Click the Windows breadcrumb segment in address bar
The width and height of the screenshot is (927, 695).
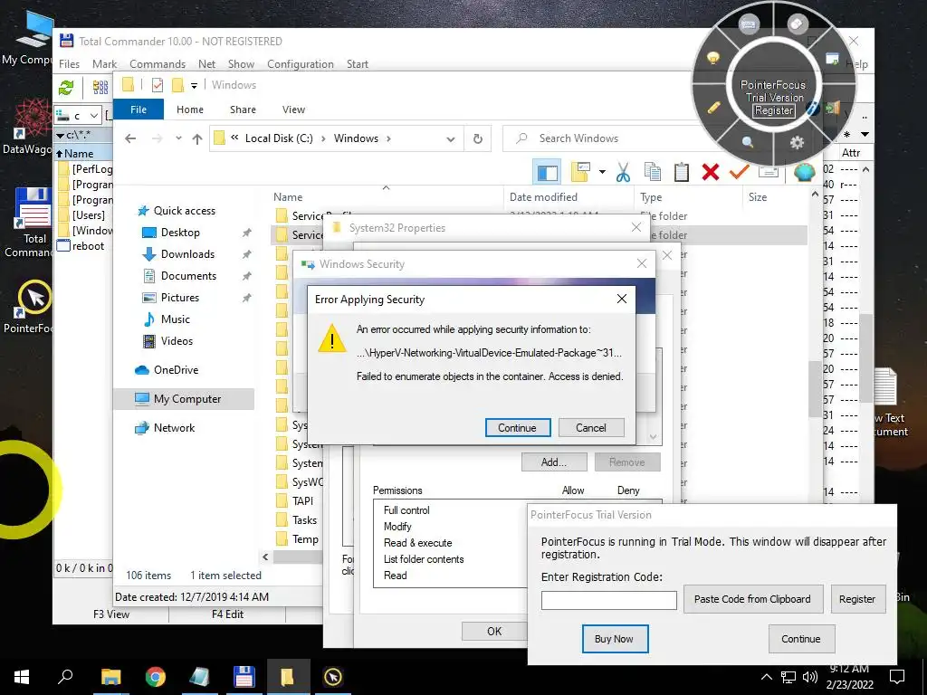(x=356, y=138)
